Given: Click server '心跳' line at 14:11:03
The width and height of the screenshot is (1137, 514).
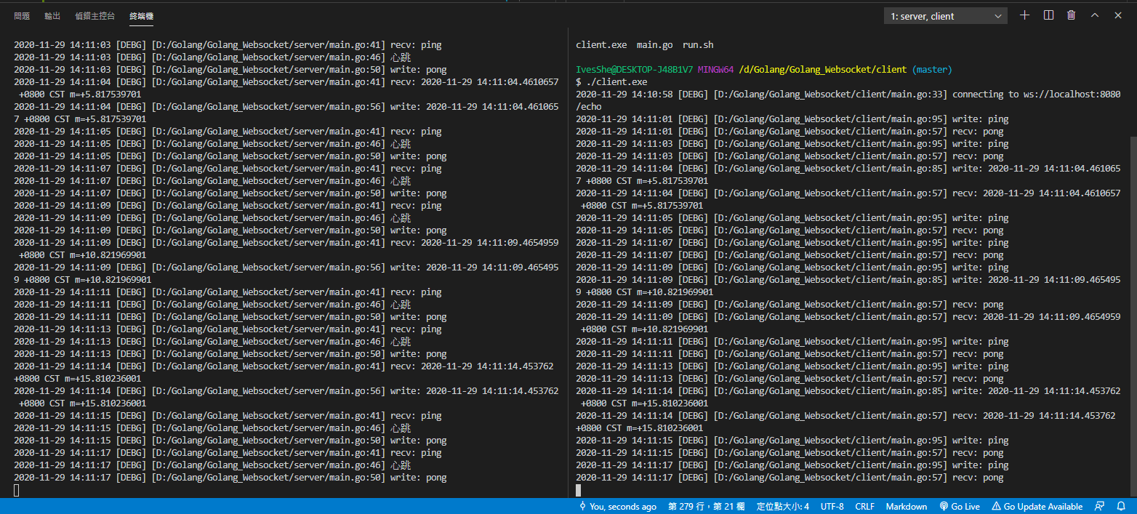Looking at the screenshot, I should pos(212,57).
